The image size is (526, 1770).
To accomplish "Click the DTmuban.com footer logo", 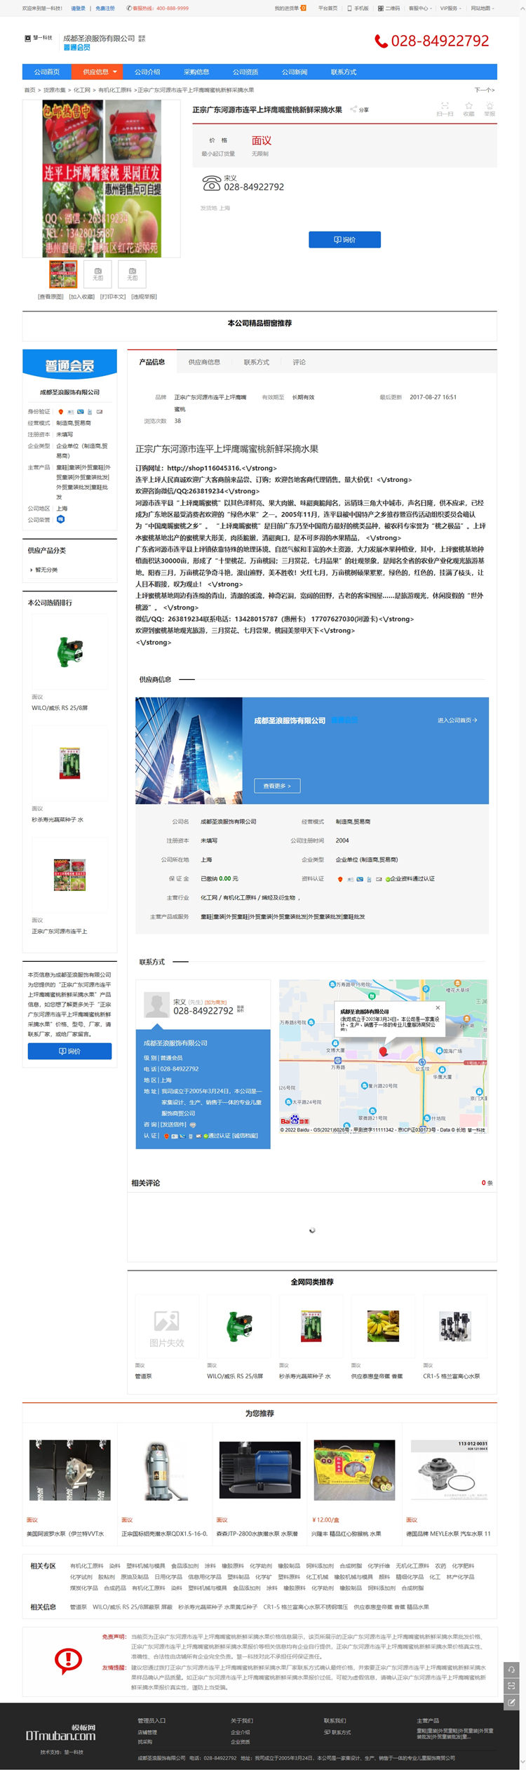I will [x=61, y=1732].
